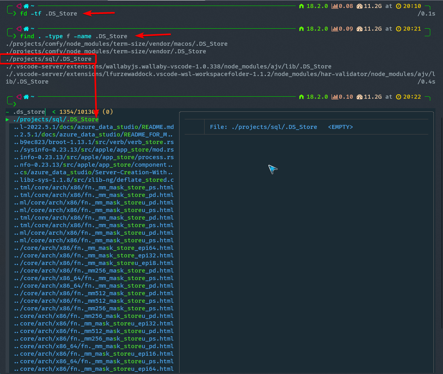Click the red-boxed ./projects/sql/.DS_Store path

[x=48, y=58]
